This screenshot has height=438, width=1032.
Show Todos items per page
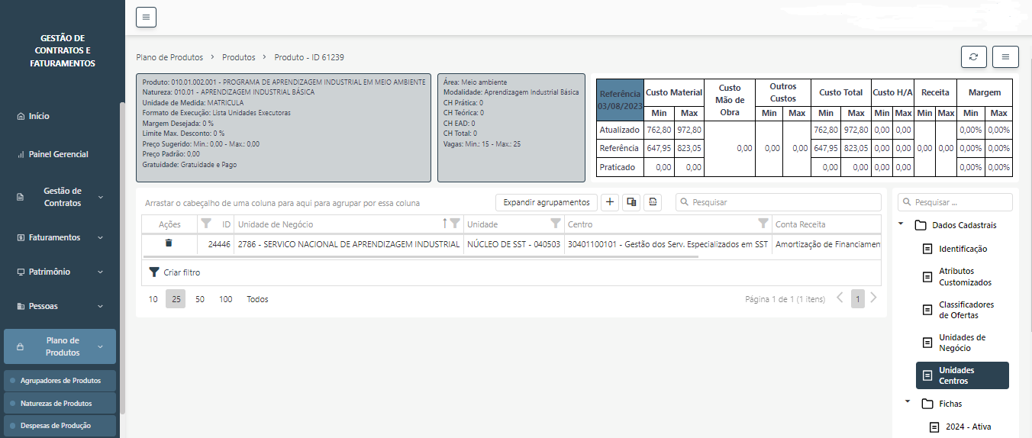click(257, 299)
